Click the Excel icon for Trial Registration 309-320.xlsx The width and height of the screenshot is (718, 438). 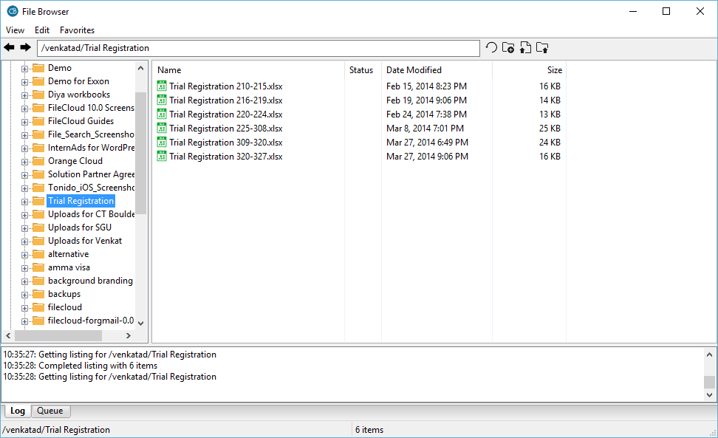pyautogui.click(x=162, y=143)
